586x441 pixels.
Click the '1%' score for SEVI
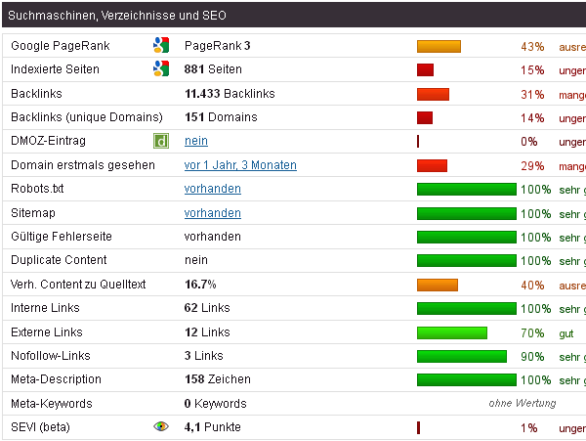529,428
